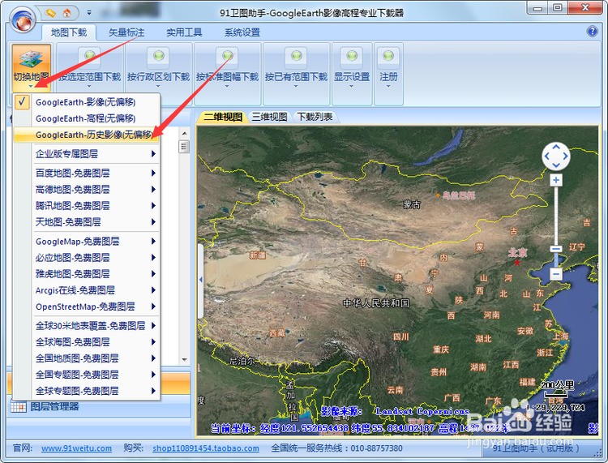
Task: Switch to the 地图下载 ribbon tab
Action: pos(69,32)
